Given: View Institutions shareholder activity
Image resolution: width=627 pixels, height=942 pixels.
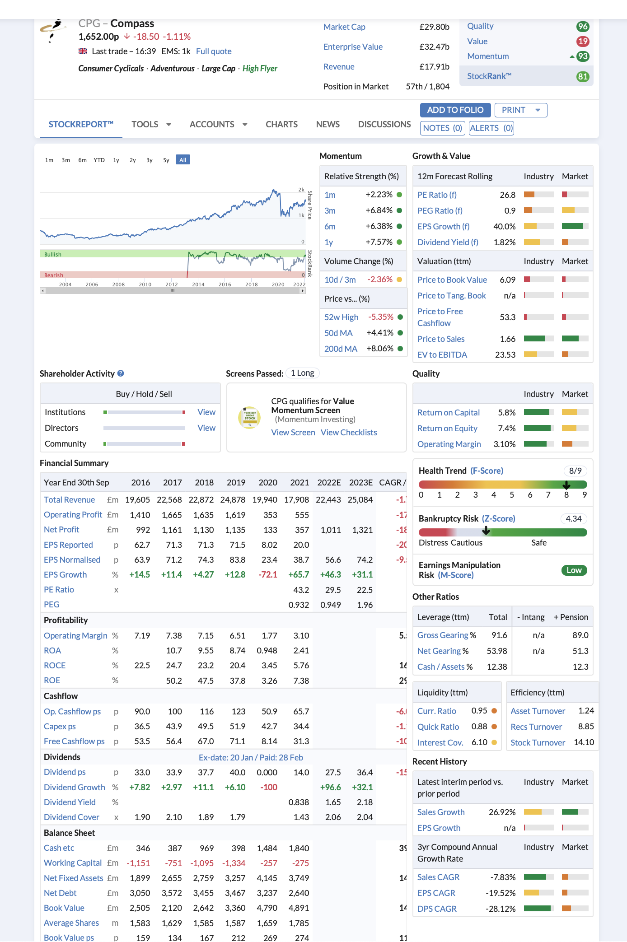Looking at the screenshot, I should (x=206, y=412).
